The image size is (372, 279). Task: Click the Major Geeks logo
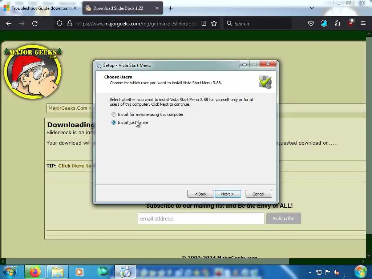(33, 72)
